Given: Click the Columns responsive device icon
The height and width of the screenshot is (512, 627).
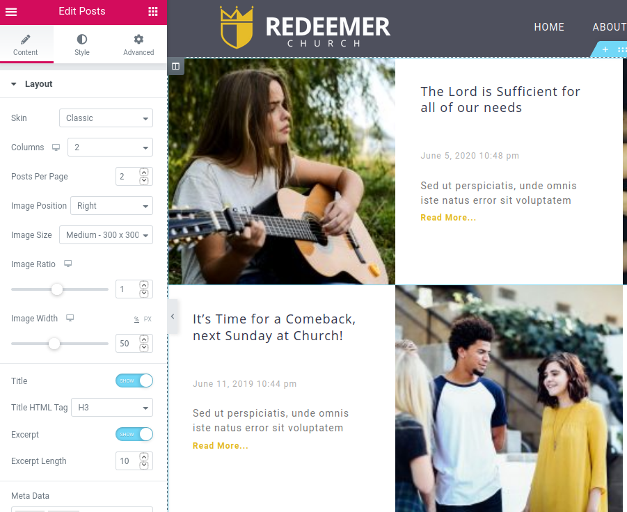Looking at the screenshot, I should 56,147.
